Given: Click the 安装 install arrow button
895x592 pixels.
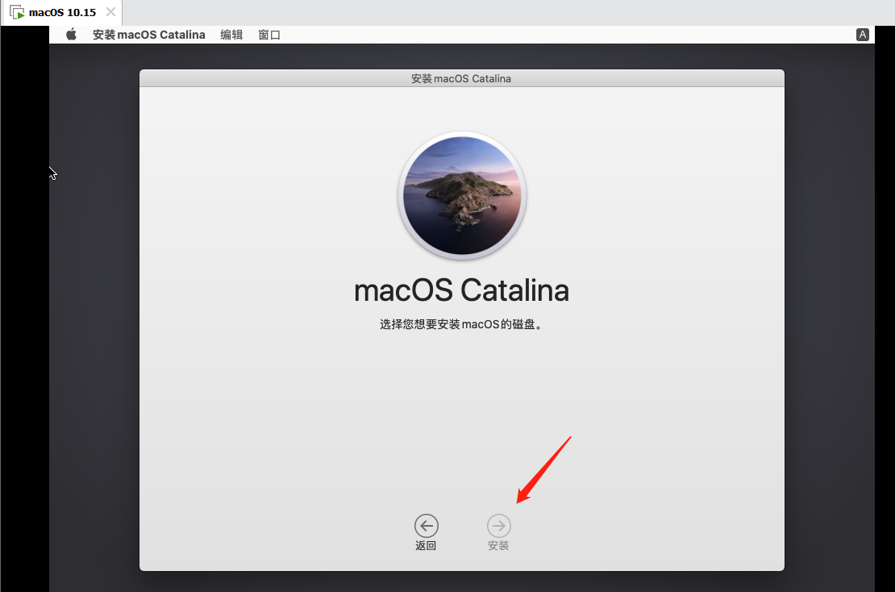Looking at the screenshot, I should [499, 526].
